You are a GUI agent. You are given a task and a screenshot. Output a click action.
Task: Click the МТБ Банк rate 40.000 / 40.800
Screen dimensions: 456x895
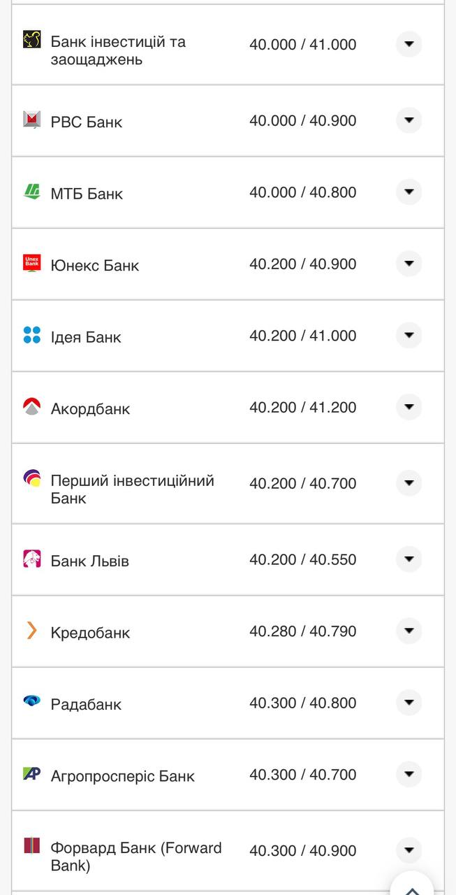coord(302,192)
